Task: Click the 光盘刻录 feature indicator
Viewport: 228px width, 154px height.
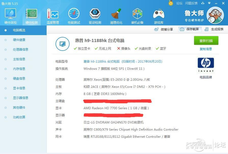Action: 143,49
